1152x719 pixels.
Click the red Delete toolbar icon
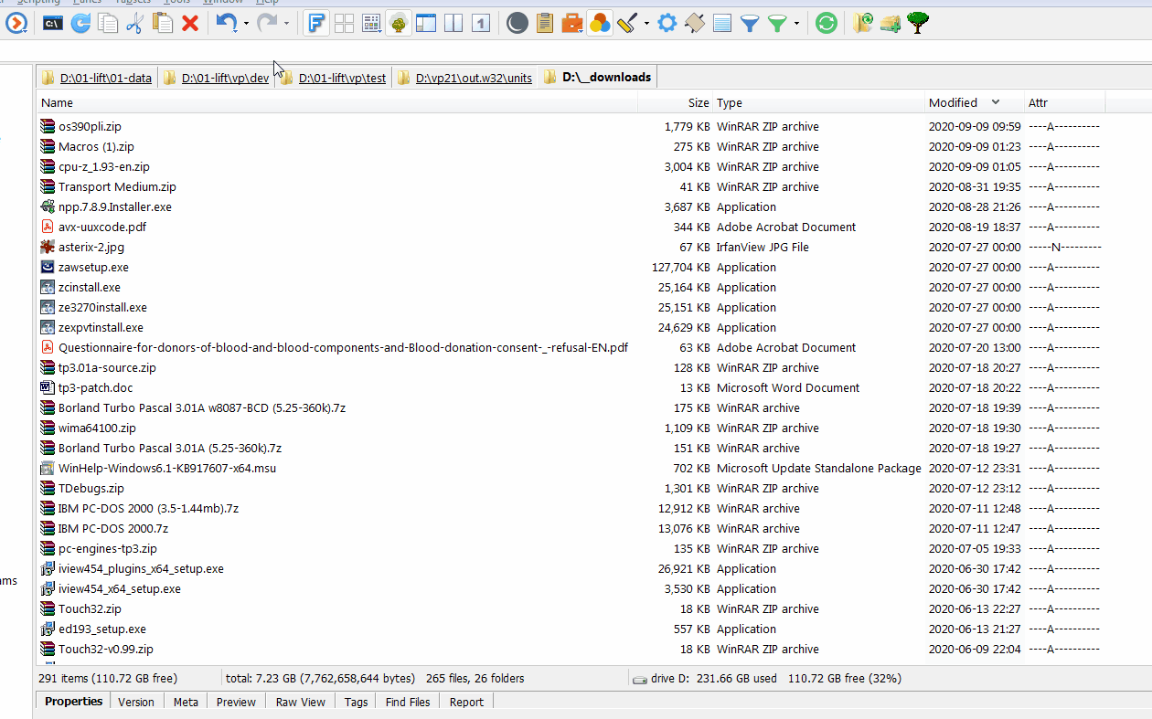188,22
